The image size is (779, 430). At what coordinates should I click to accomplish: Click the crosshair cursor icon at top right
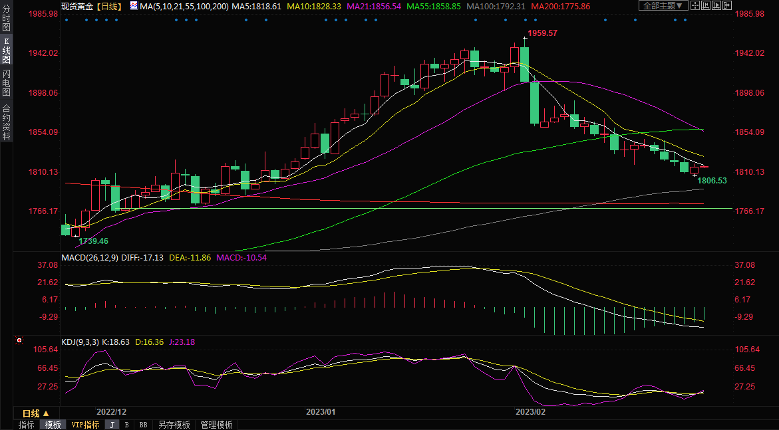(696, 6)
